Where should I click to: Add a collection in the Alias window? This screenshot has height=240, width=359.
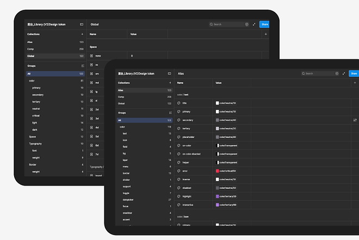(170, 83)
